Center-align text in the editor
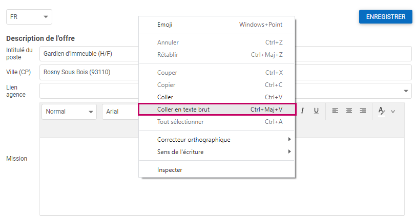 pyautogui.click(x=349, y=111)
